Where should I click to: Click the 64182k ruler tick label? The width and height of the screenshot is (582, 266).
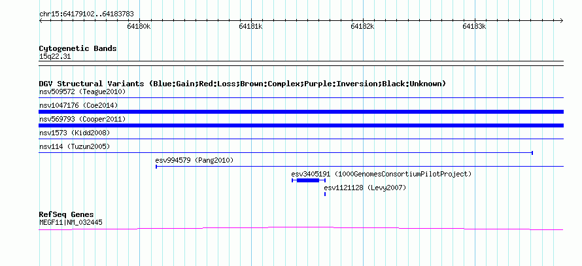point(363,26)
